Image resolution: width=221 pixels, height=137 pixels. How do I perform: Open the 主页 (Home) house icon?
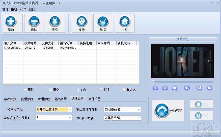pyautogui.click(x=125, y=21)
